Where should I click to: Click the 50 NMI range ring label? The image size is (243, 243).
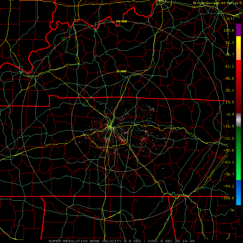point(121,72)
